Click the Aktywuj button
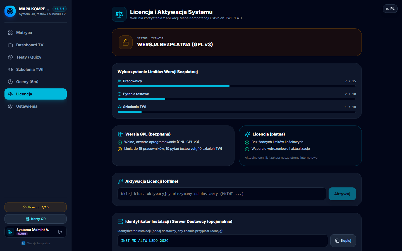Screen dimensions: 402x251 342,194
